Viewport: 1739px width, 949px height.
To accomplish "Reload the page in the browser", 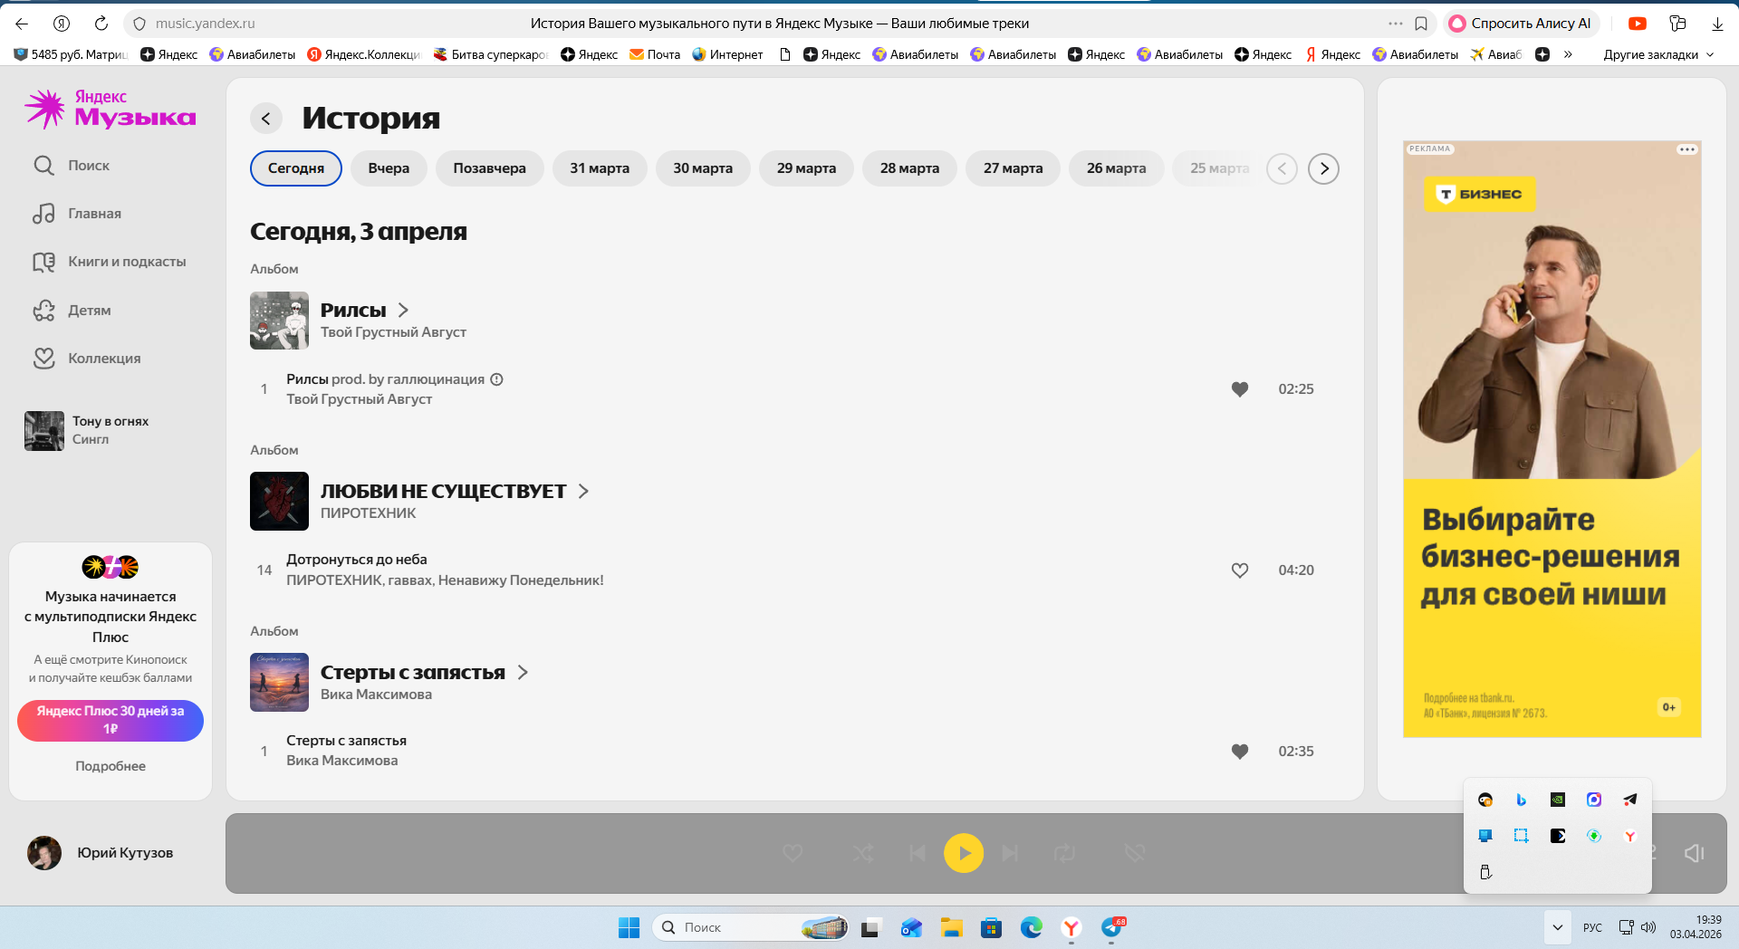I will click(x=101, y=24).
